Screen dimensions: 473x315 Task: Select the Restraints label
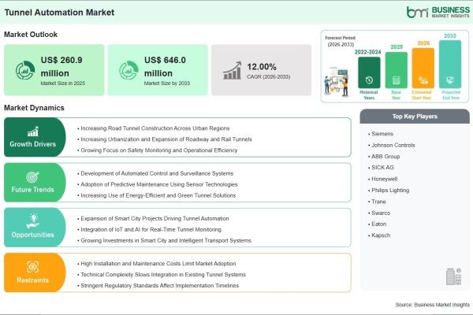coord(33,280)
